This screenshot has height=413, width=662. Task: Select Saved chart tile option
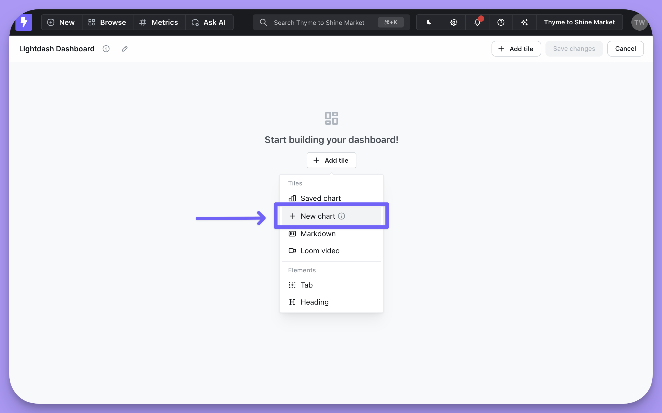[320, 198]
